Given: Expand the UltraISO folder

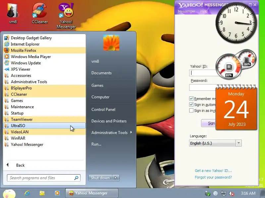Looking at the screenshot, I should click(x=44, y=126).
